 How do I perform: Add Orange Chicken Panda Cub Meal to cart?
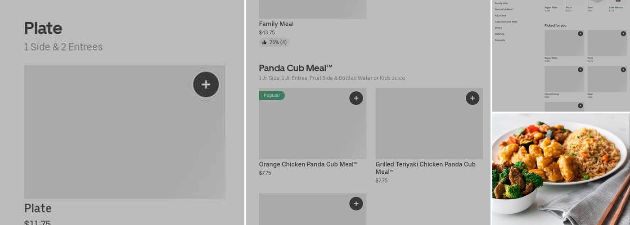click(356, 98)
